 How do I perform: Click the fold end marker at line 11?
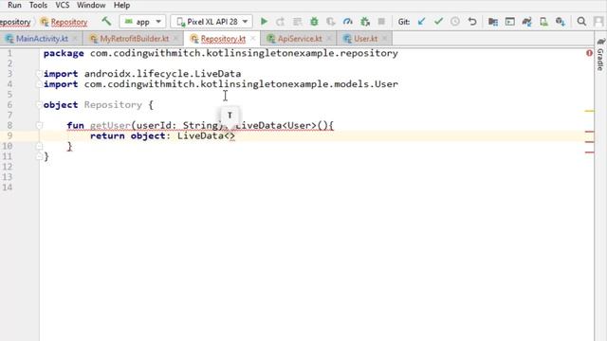(39, 156)
